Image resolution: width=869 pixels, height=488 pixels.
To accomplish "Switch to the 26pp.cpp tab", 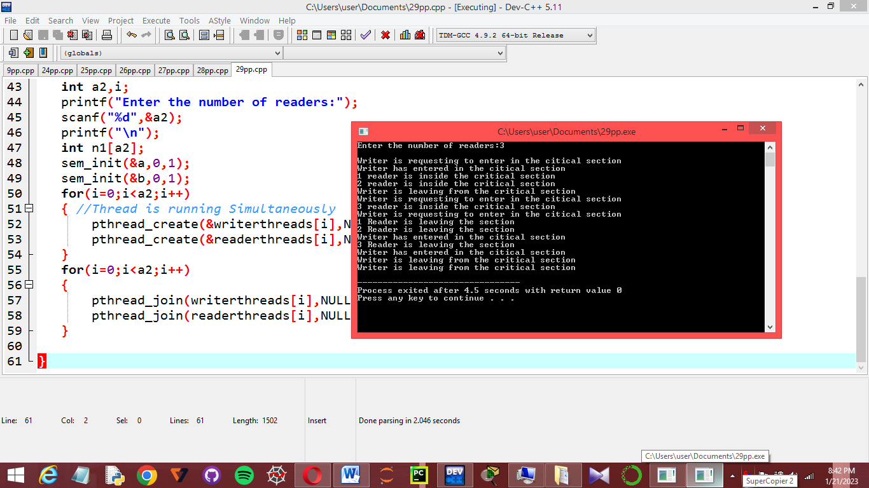I will coord(135,71).
